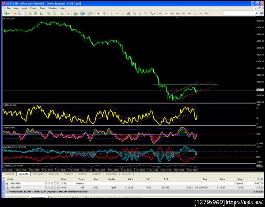Click the triangle beside GOLD,M5 chart label
Viewport: 265px width, 207px height.
(x=4, y=19)
